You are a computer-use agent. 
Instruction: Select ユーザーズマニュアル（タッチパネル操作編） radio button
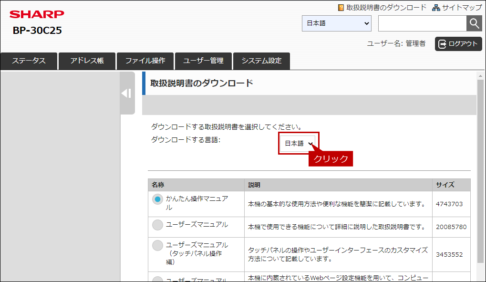tap(157, 245)
